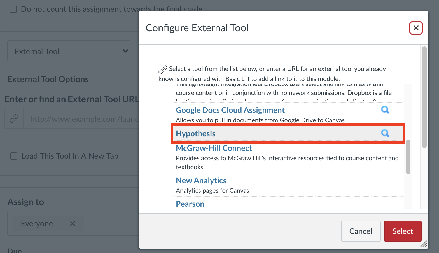Click the dialog's outer scrollbar thumb
This screenshot has width=439, height=253.
tap(424, 97)
